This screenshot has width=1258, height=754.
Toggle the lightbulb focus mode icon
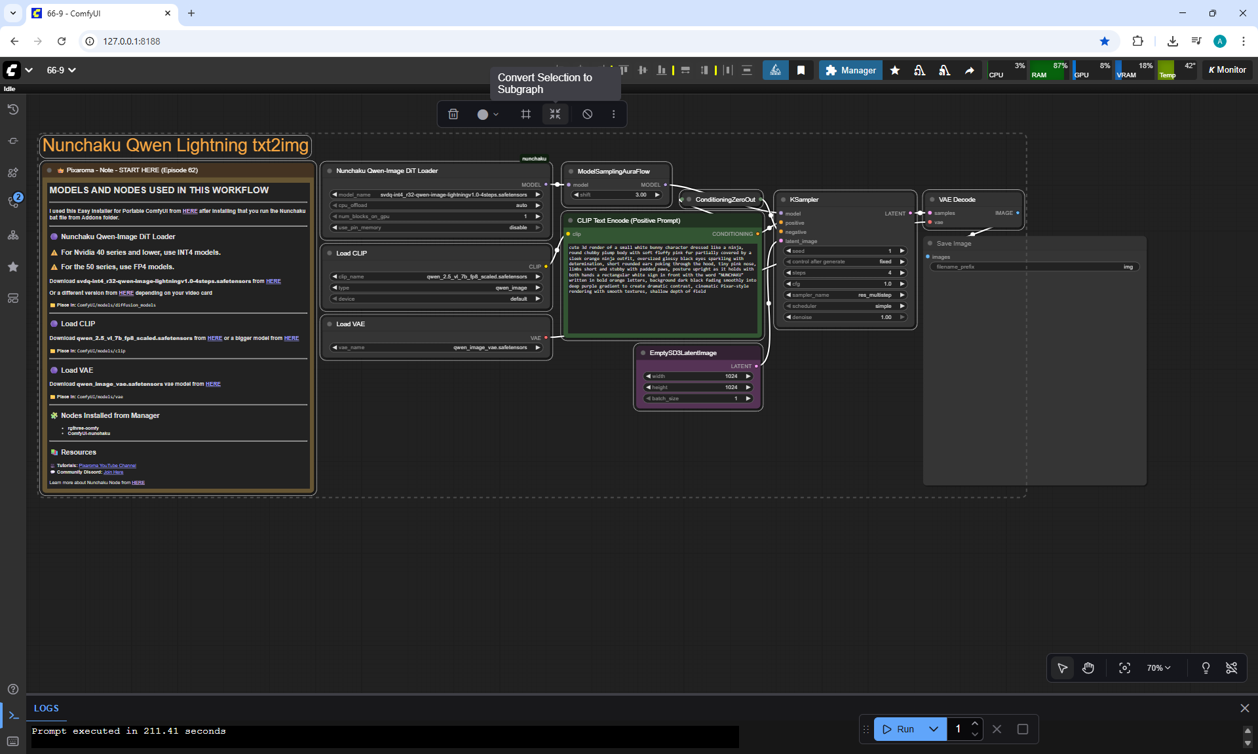click(1206, 668)
